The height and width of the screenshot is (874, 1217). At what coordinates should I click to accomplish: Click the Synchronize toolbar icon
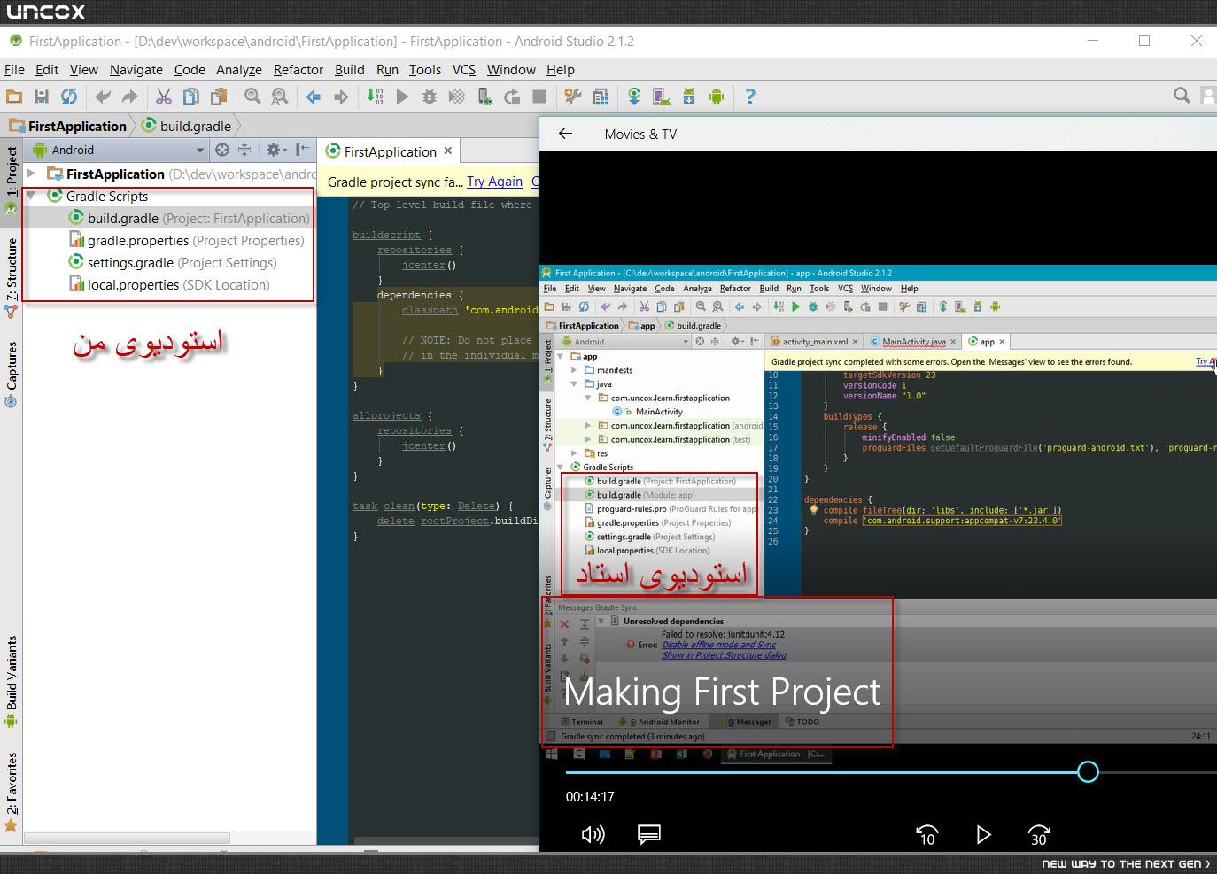click(69, 97)
